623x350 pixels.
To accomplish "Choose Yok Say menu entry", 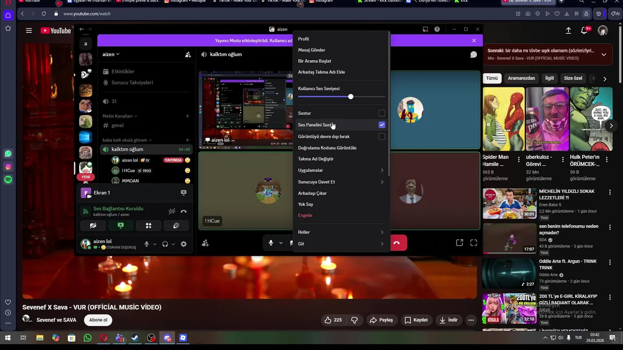I will tap(341, 205).
